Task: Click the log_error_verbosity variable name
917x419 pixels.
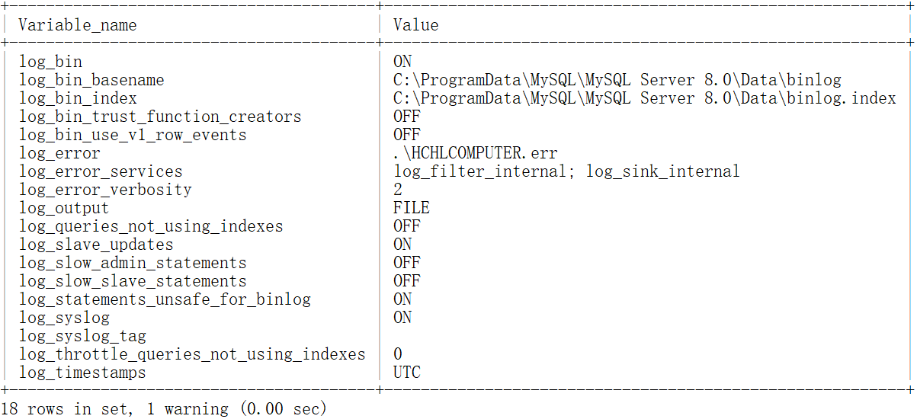Action: pyautogui.click(x=105, y=190)
